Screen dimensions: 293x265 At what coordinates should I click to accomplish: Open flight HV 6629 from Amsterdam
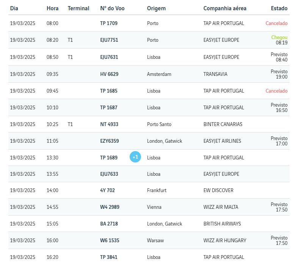[109, 74]
